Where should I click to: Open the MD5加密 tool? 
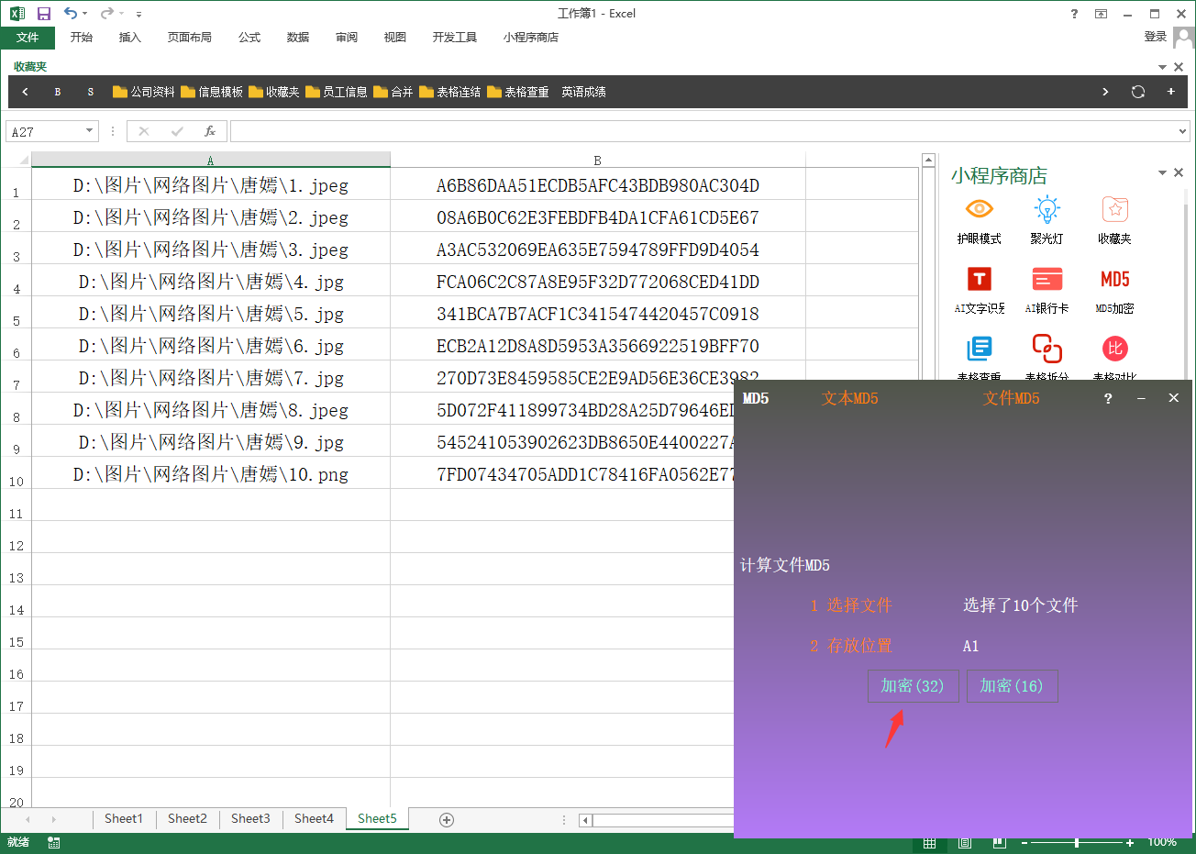(1114, 290)
